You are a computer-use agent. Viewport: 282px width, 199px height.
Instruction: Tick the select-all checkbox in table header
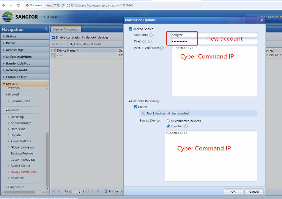tap(53, 51)
